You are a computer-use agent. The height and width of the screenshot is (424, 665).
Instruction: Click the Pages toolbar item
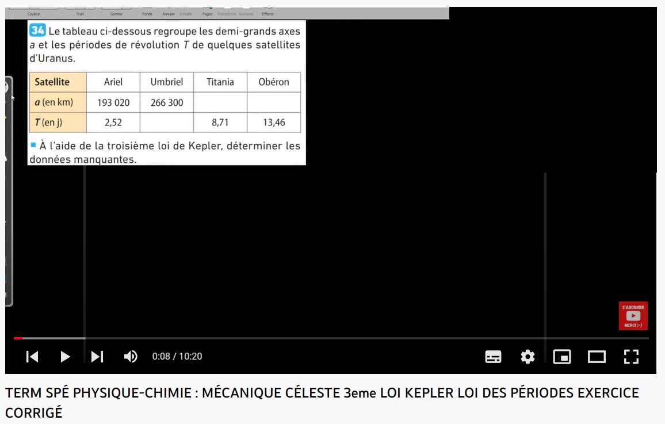(208, 14)
